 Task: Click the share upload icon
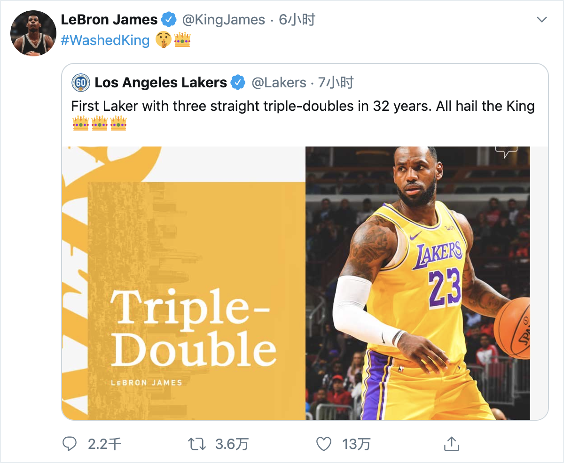click(451, 444)
